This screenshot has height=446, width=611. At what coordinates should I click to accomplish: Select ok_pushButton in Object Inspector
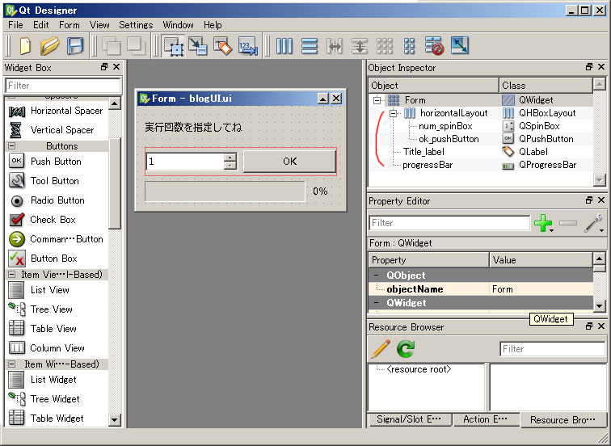coord(449,139)
